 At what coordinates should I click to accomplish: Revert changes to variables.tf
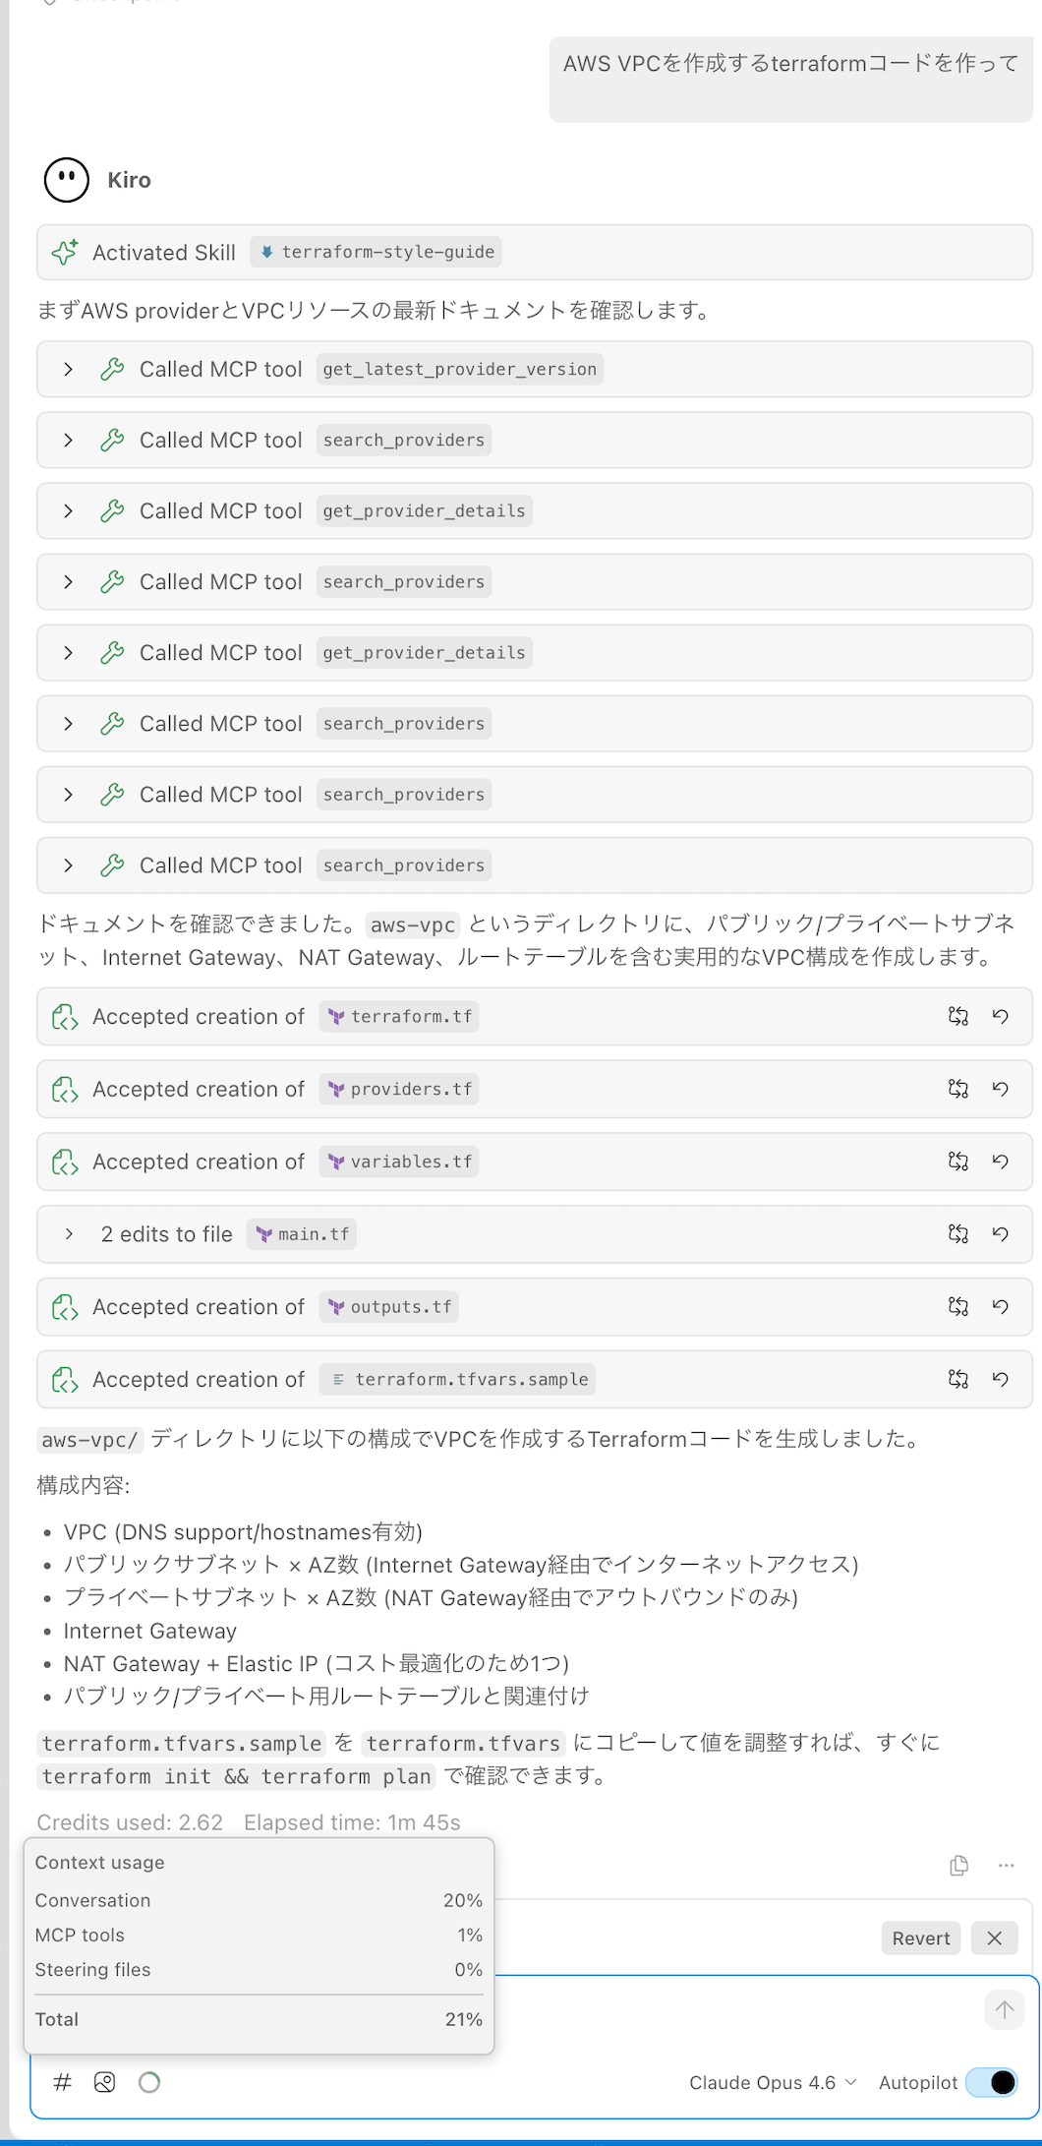1002,1162
